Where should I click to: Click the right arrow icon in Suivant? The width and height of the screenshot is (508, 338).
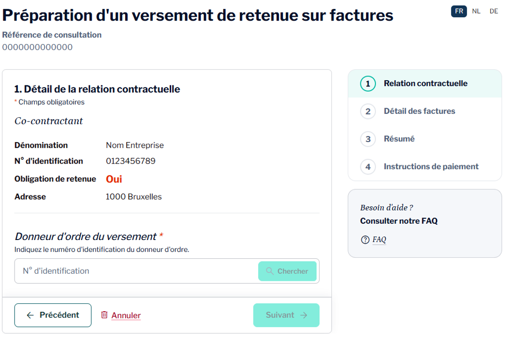pos(304,315)
